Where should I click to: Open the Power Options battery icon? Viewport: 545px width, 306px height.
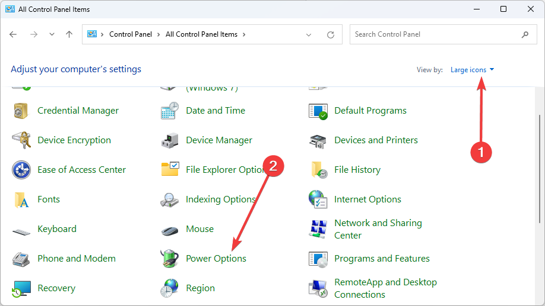point(170,259)
